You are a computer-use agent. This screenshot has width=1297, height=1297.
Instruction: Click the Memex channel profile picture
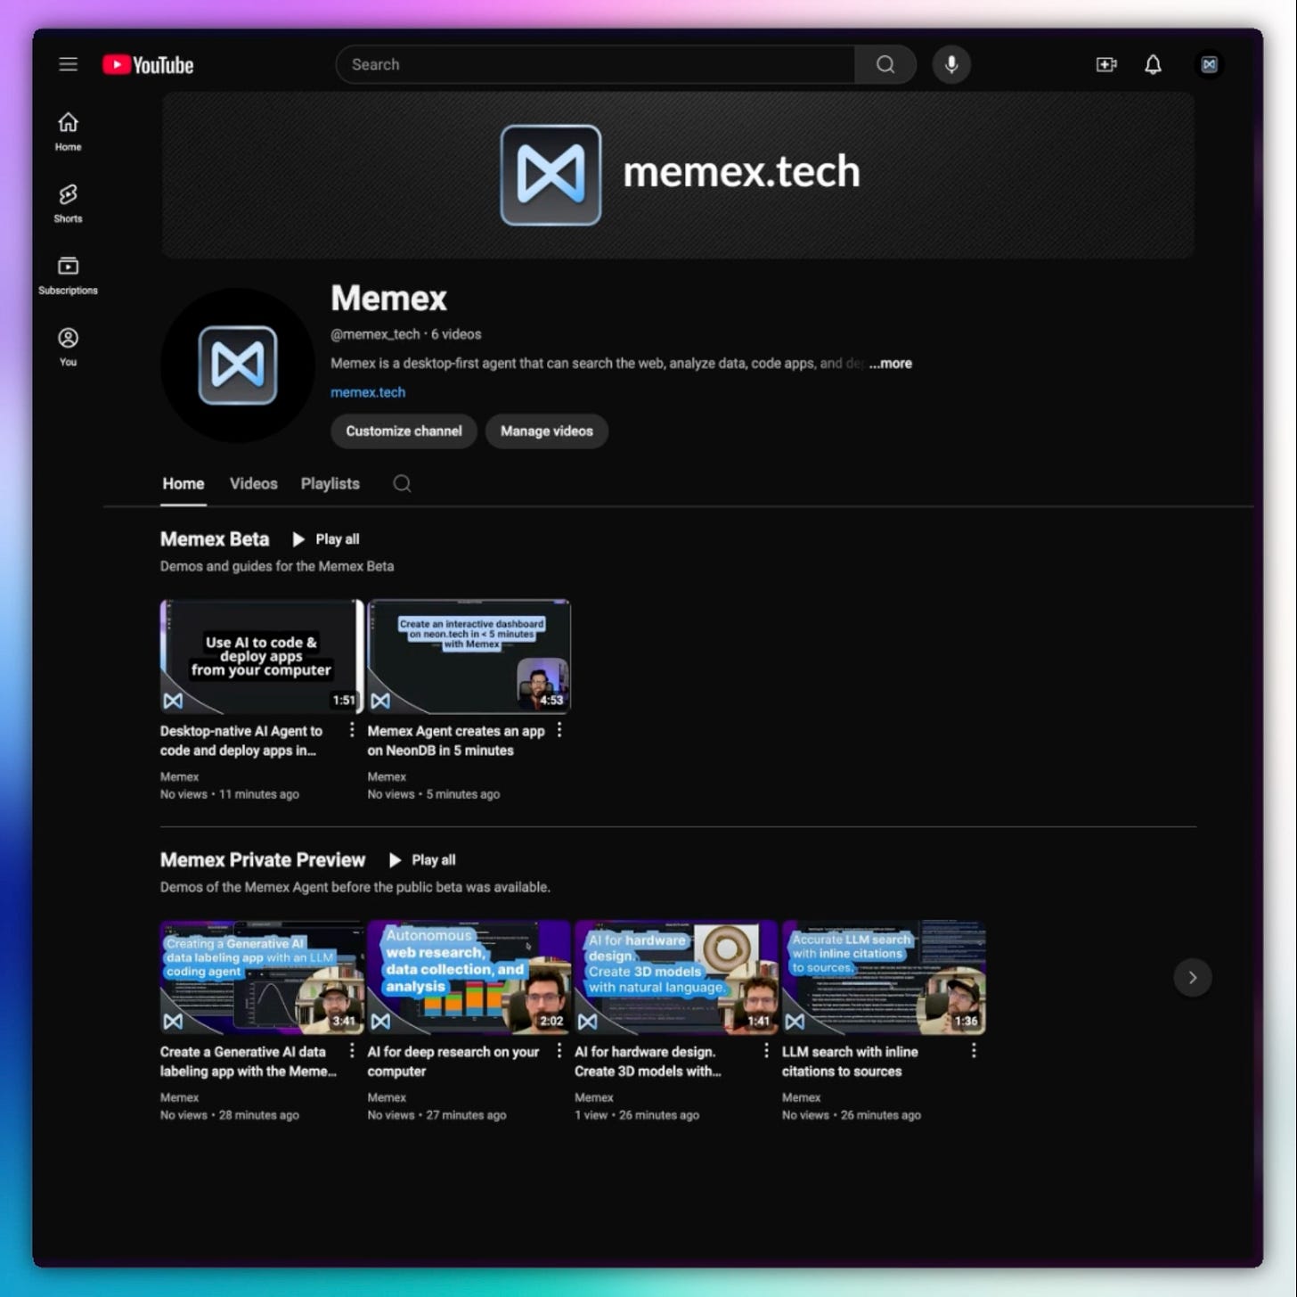237,365
